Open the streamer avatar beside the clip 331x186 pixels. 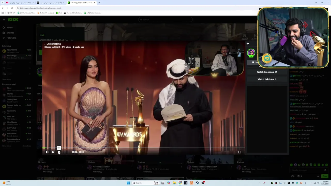coord(251,53)
